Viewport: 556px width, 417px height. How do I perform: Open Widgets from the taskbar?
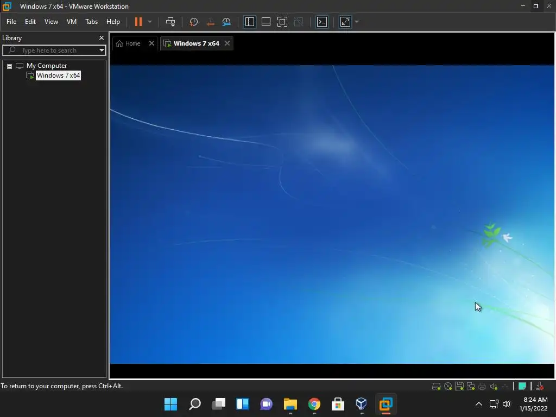(x=243, y=404)
